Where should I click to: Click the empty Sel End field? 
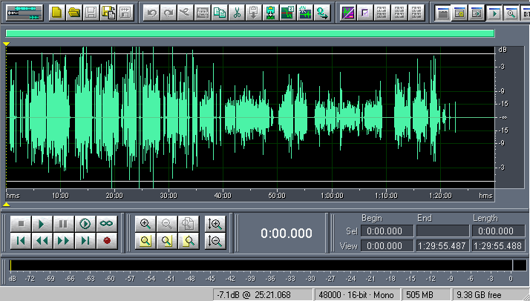click(442, 231)
